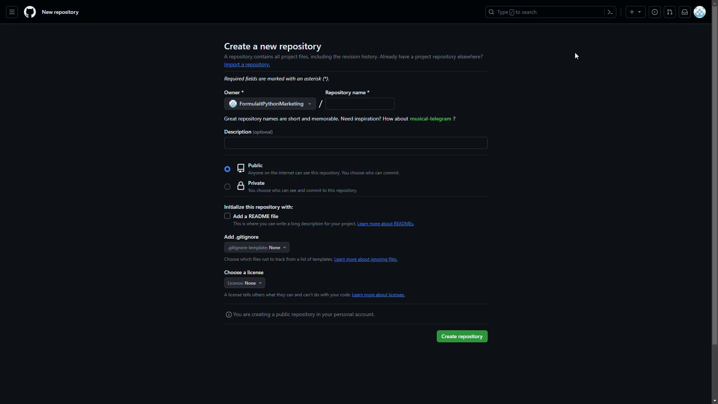This screenshot has width=718, height=404.
Task: Focus the Description text field
Action: click(356, 143)
